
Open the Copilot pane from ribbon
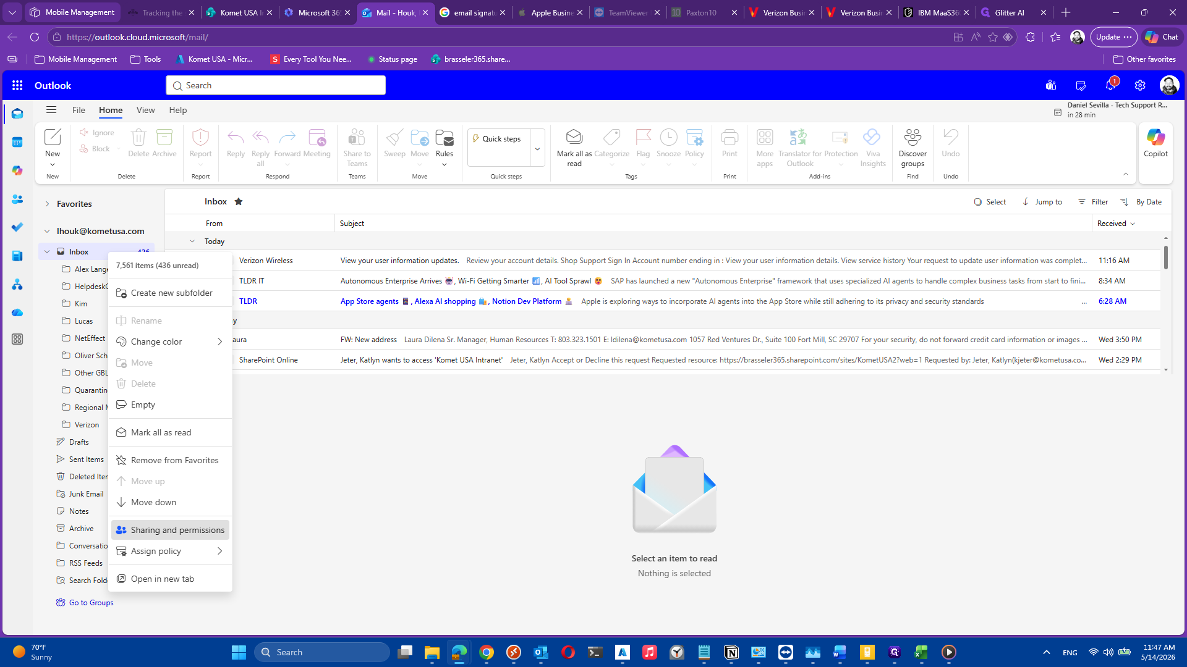1155,143
